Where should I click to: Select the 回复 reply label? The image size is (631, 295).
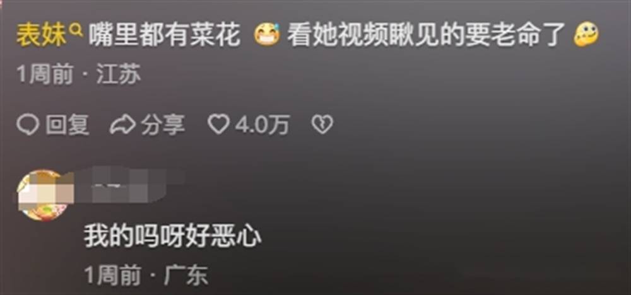[67, 125]
